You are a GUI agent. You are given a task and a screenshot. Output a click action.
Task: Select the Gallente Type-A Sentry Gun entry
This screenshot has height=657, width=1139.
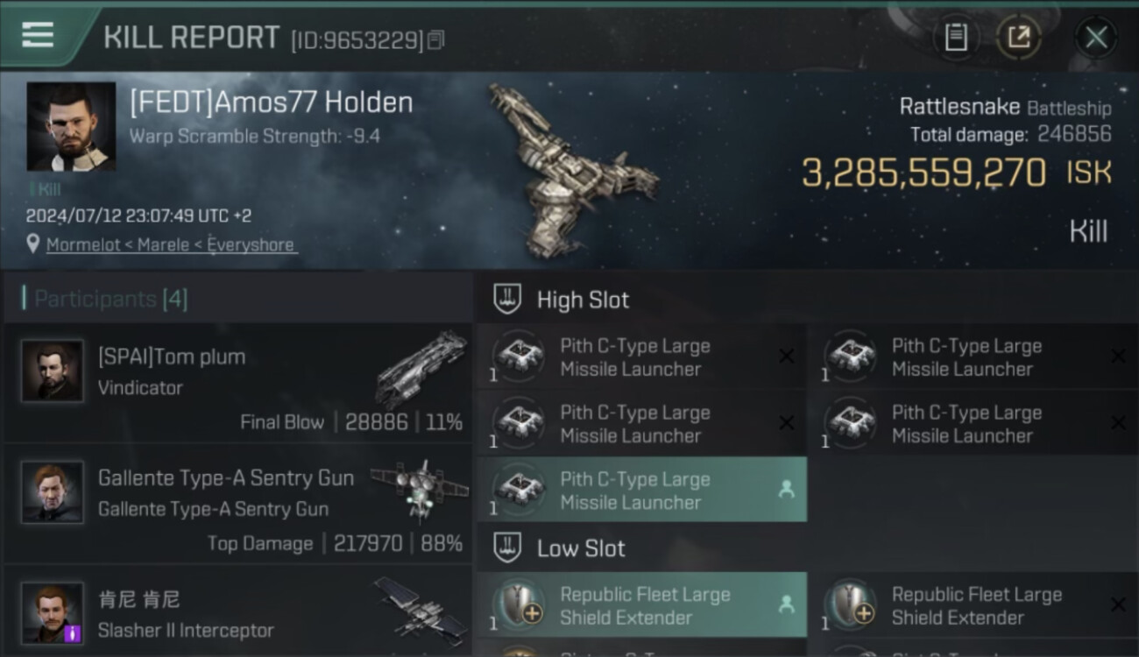[x=237, y=505]
